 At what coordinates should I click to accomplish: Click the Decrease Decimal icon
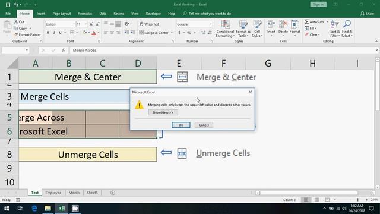coord(210,33)
